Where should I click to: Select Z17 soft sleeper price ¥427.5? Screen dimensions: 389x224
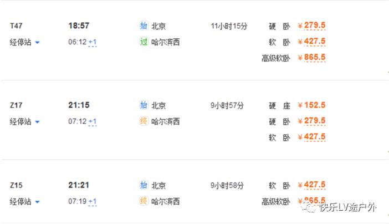(311, 137)
